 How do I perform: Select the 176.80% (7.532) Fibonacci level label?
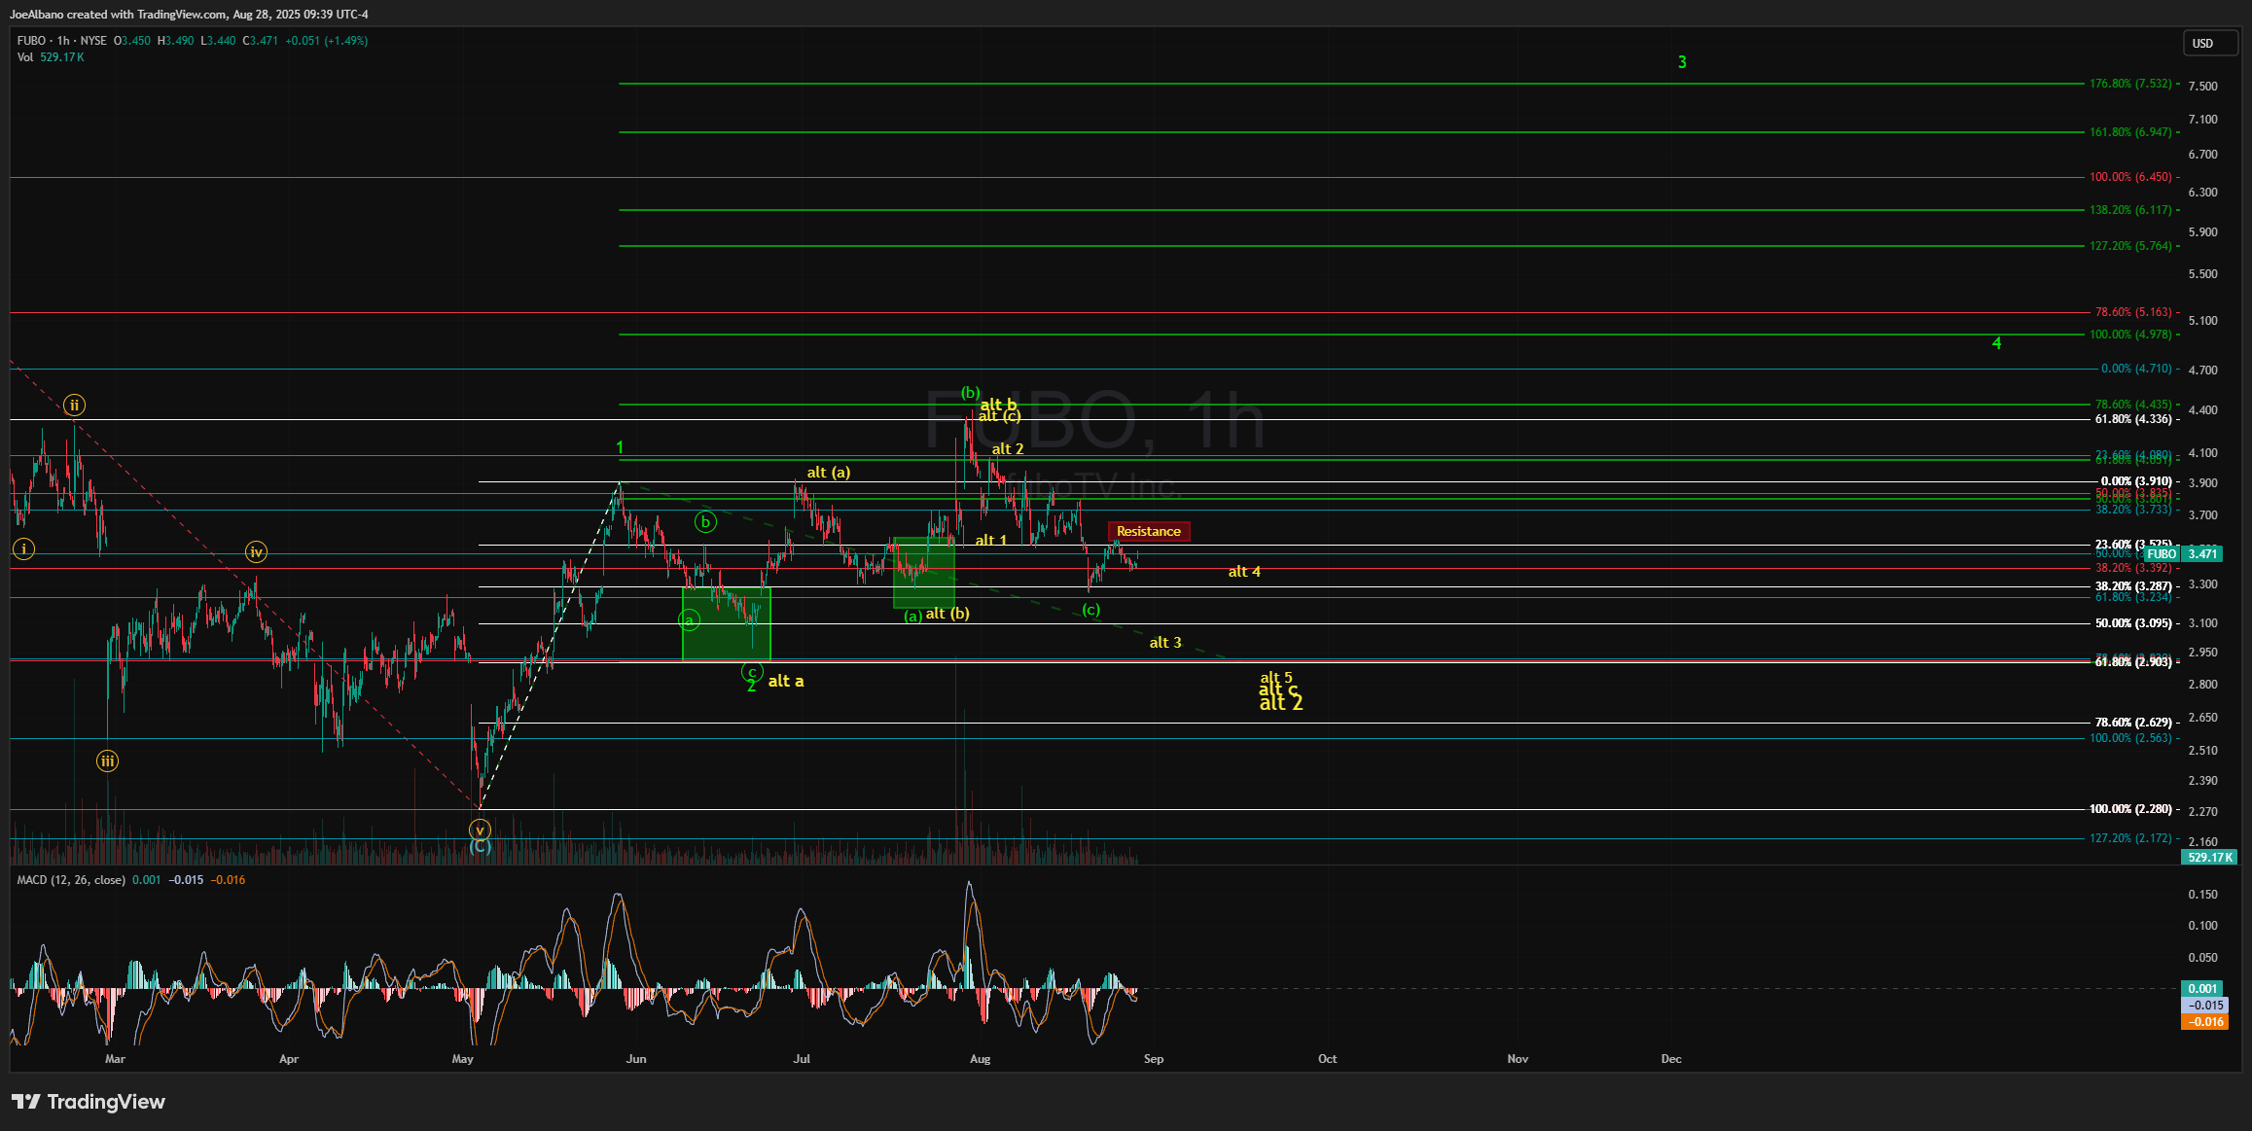(2130, 84)
